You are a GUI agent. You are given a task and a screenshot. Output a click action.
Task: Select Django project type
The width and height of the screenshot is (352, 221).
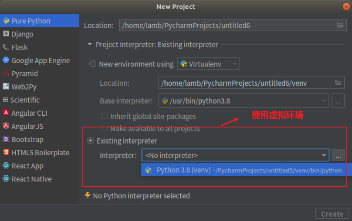tap(40, 34)
